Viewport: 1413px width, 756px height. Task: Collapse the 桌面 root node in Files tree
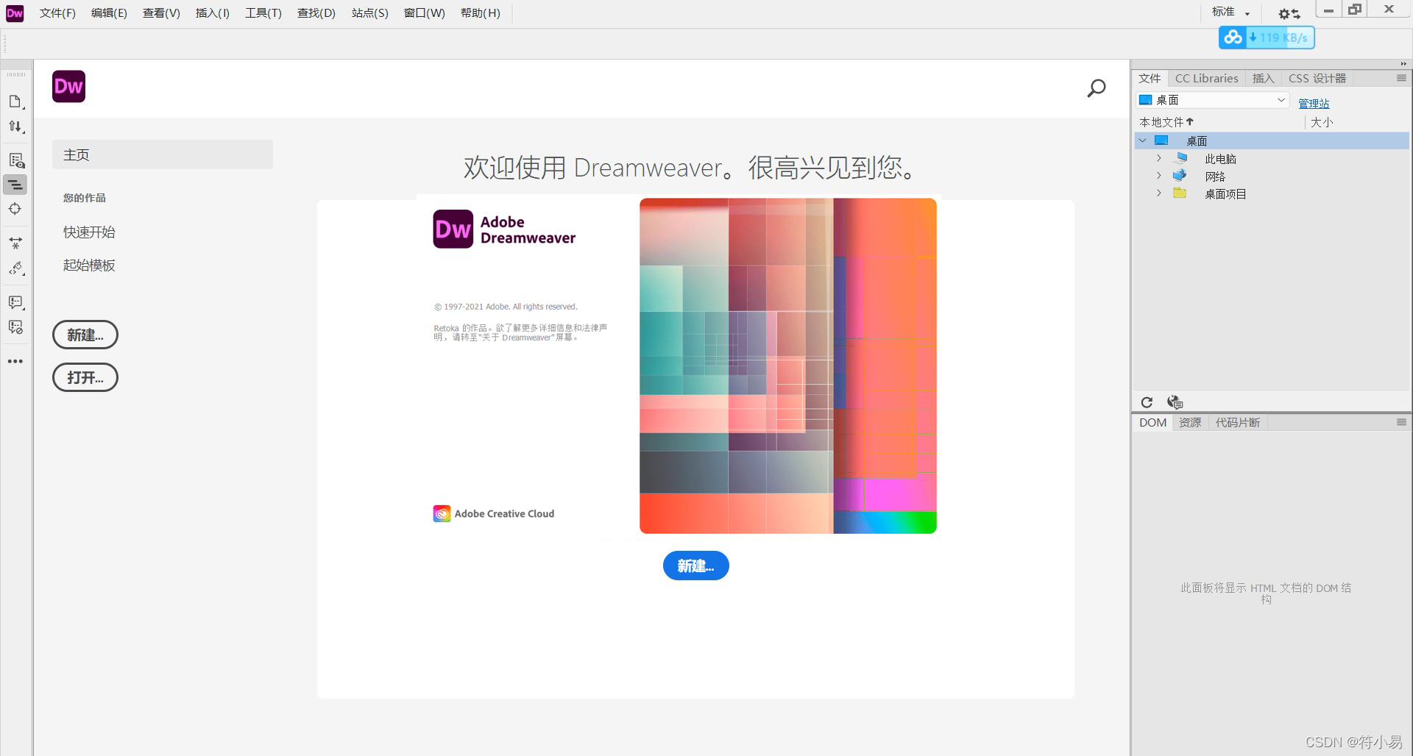pos(1143,140)
